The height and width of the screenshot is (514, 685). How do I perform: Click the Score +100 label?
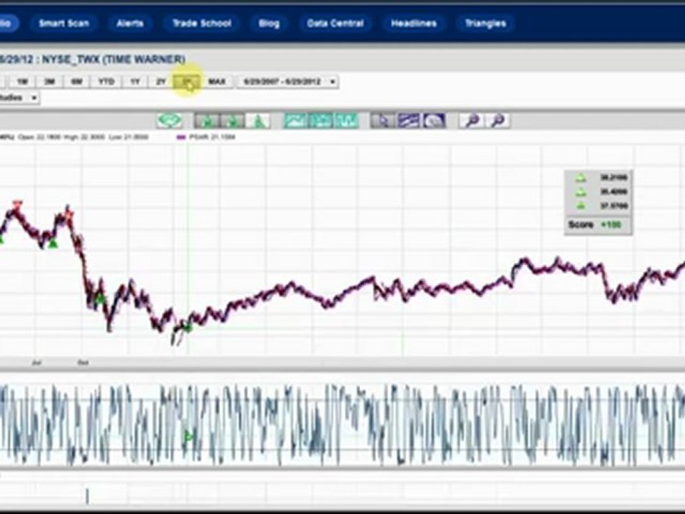coord(595,225)
